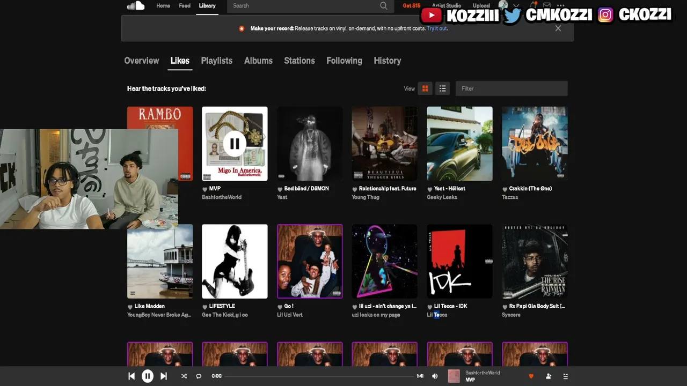Open the History tab
Image resolution: width=687 pixels, height=386 pixels.
click(388, 61)
